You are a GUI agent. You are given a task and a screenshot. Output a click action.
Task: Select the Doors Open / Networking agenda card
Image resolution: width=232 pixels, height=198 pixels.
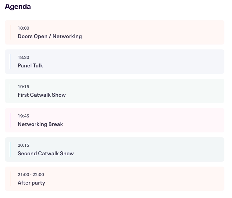click(x=115, y=32)
